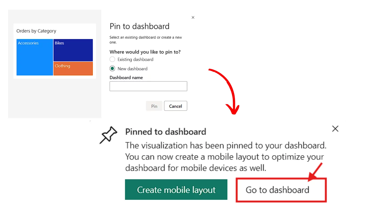Image resolution: width=365 pixels, height=208 pixels.
Task: Click the Orders by Category chart title
Action: pyautogui.click(x=36, y=31)
